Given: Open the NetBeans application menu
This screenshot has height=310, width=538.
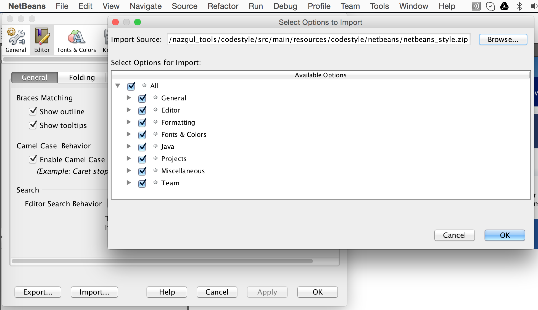Looking at the screenshot, I should (x=27, y=6).
